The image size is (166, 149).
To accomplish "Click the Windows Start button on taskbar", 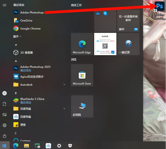I will [x=4, y=146].
